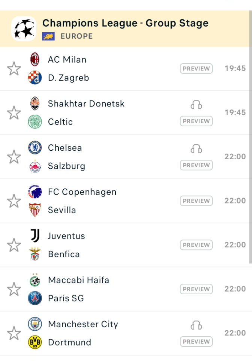Click the EUROPE region label
252x361 pixels.
click(x=77, y=36)
